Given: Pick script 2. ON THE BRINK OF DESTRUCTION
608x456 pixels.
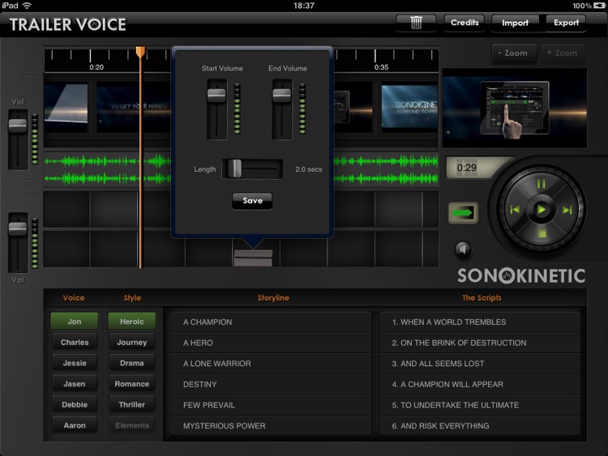Looking at the screenshot, I should 480,343.
